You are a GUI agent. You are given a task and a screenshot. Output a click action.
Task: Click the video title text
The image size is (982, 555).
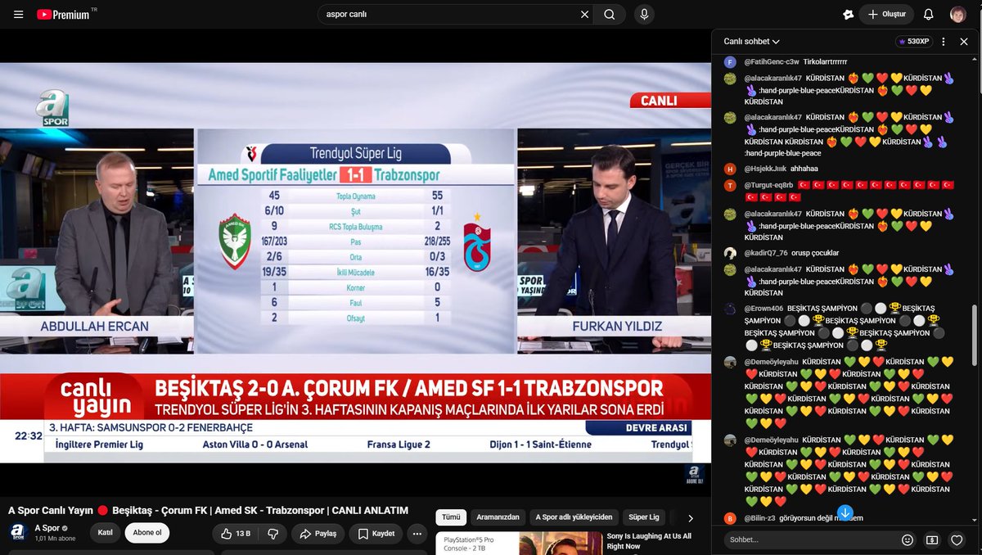point(208,510)
